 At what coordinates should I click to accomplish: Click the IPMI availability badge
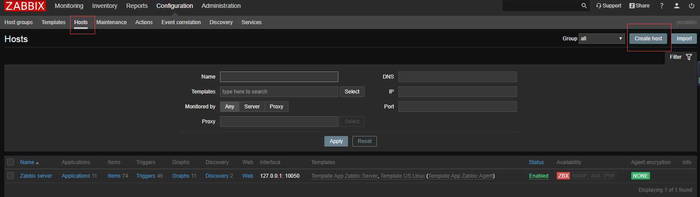pos(609,176)
